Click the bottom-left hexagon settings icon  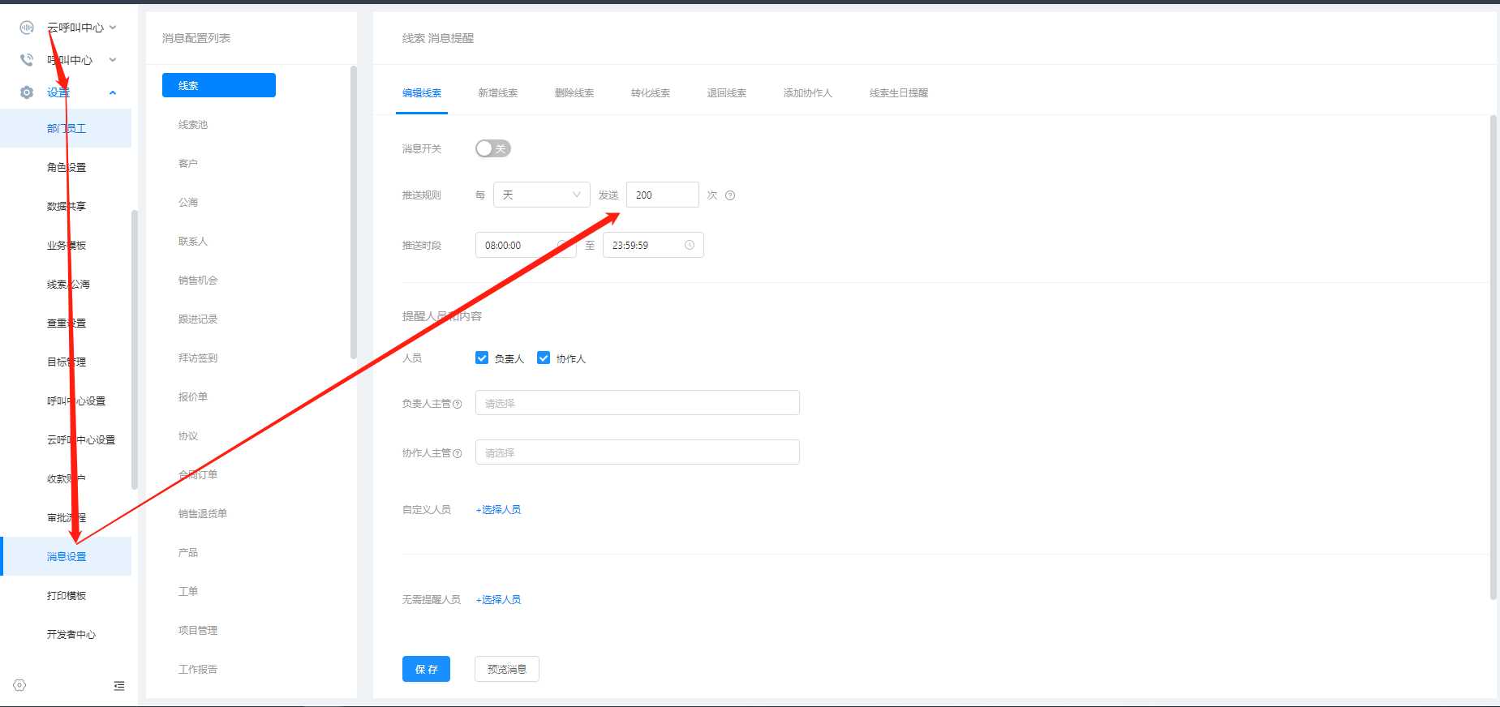pyautogui.click(x=19, y=685)
